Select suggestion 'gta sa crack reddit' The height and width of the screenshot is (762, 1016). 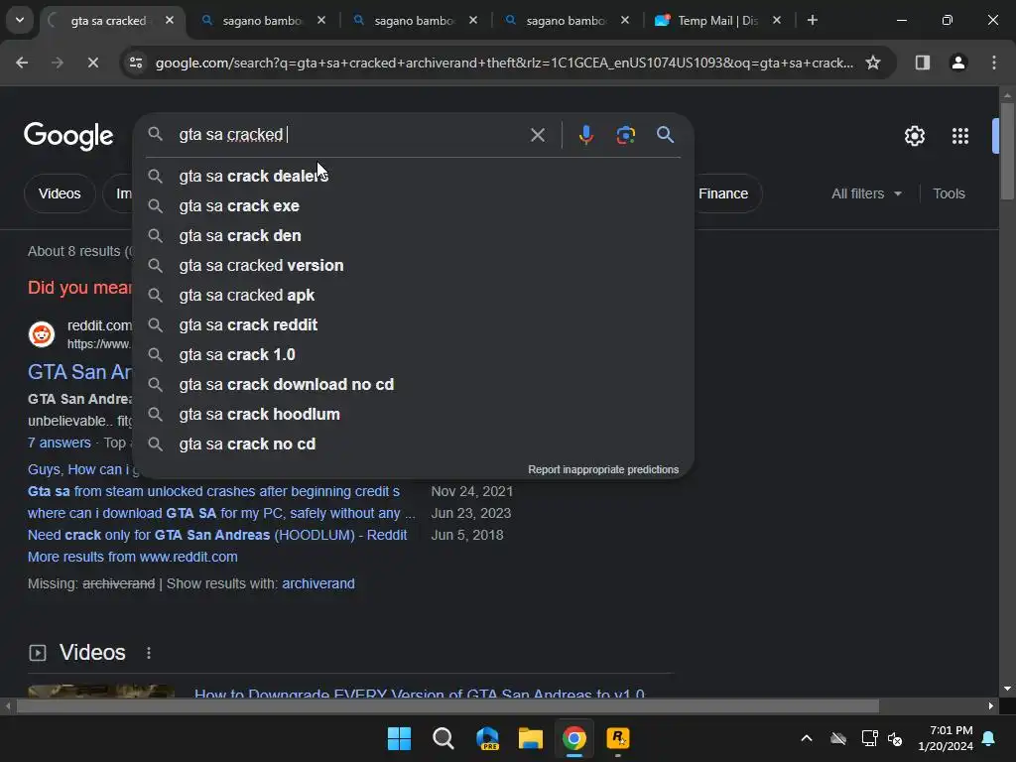[x=413, y=325]
